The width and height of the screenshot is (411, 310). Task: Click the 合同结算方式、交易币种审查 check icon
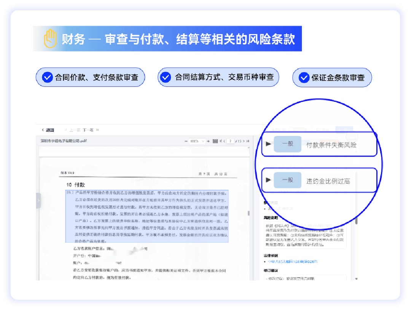click(x=166, y=77)
